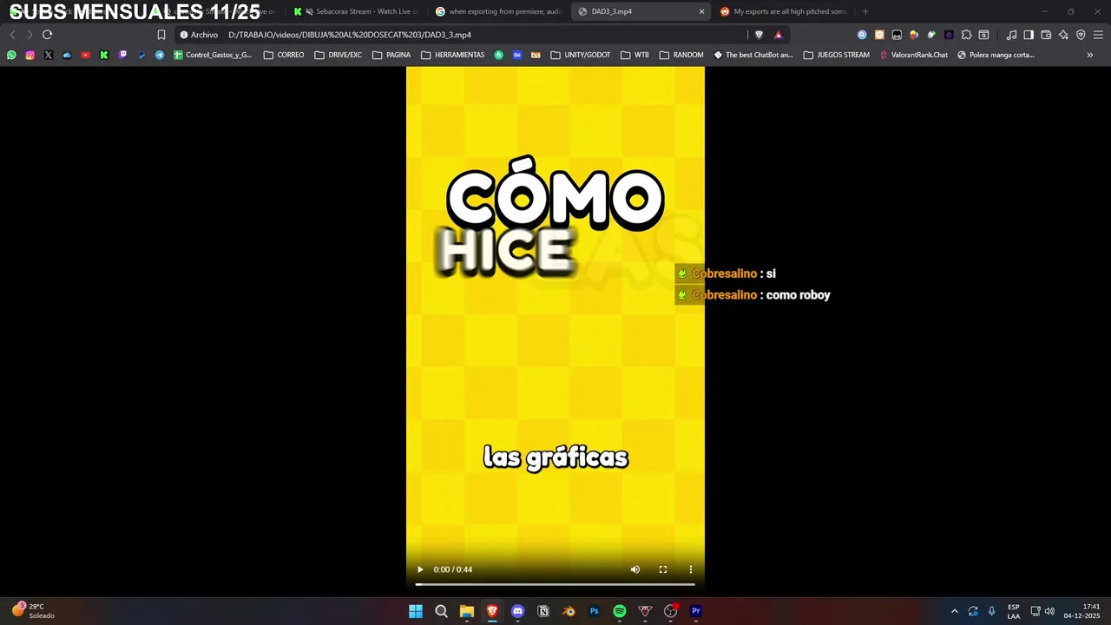The height and width of the screenshot is (625, 1111).
Task: Open Premiere Pro from the taskbar
Action: 696,611
